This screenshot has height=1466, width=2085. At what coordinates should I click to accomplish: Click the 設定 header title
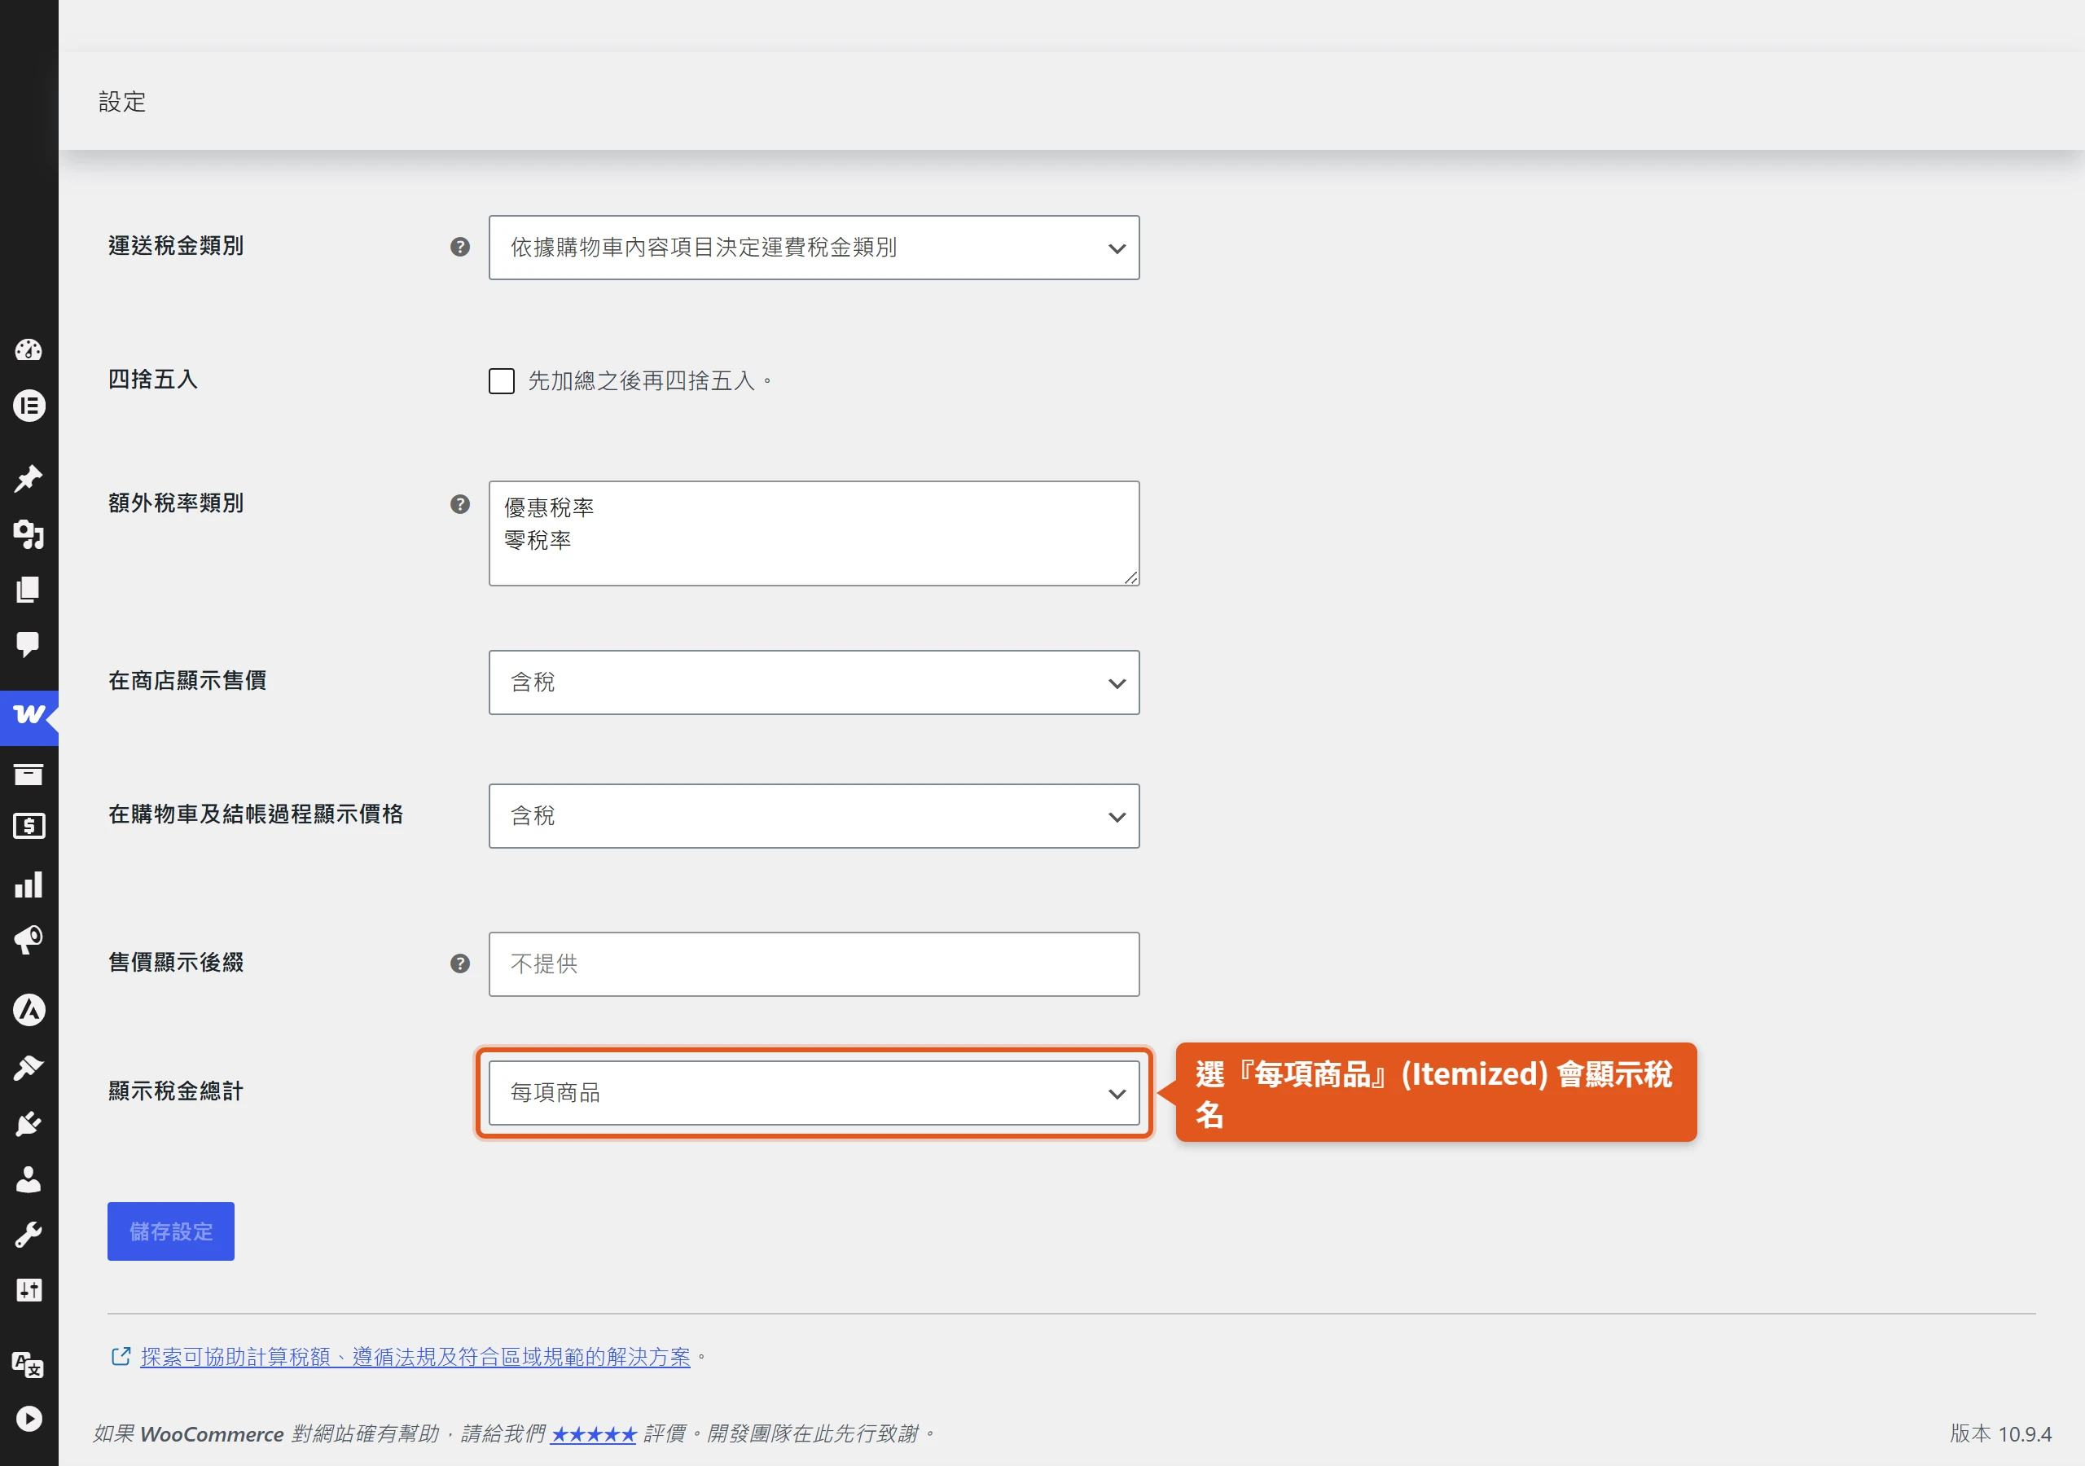123,102
